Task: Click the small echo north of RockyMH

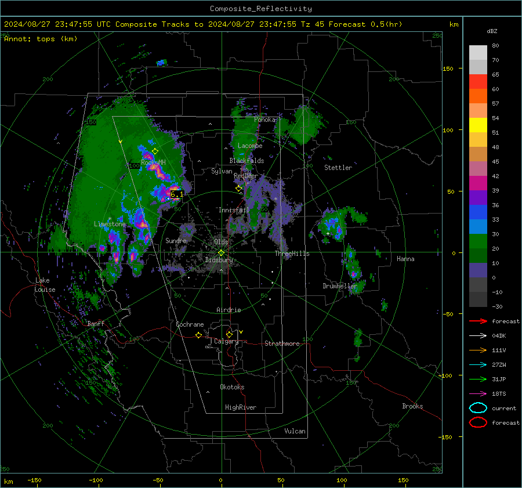Action: tap(161, 62)
